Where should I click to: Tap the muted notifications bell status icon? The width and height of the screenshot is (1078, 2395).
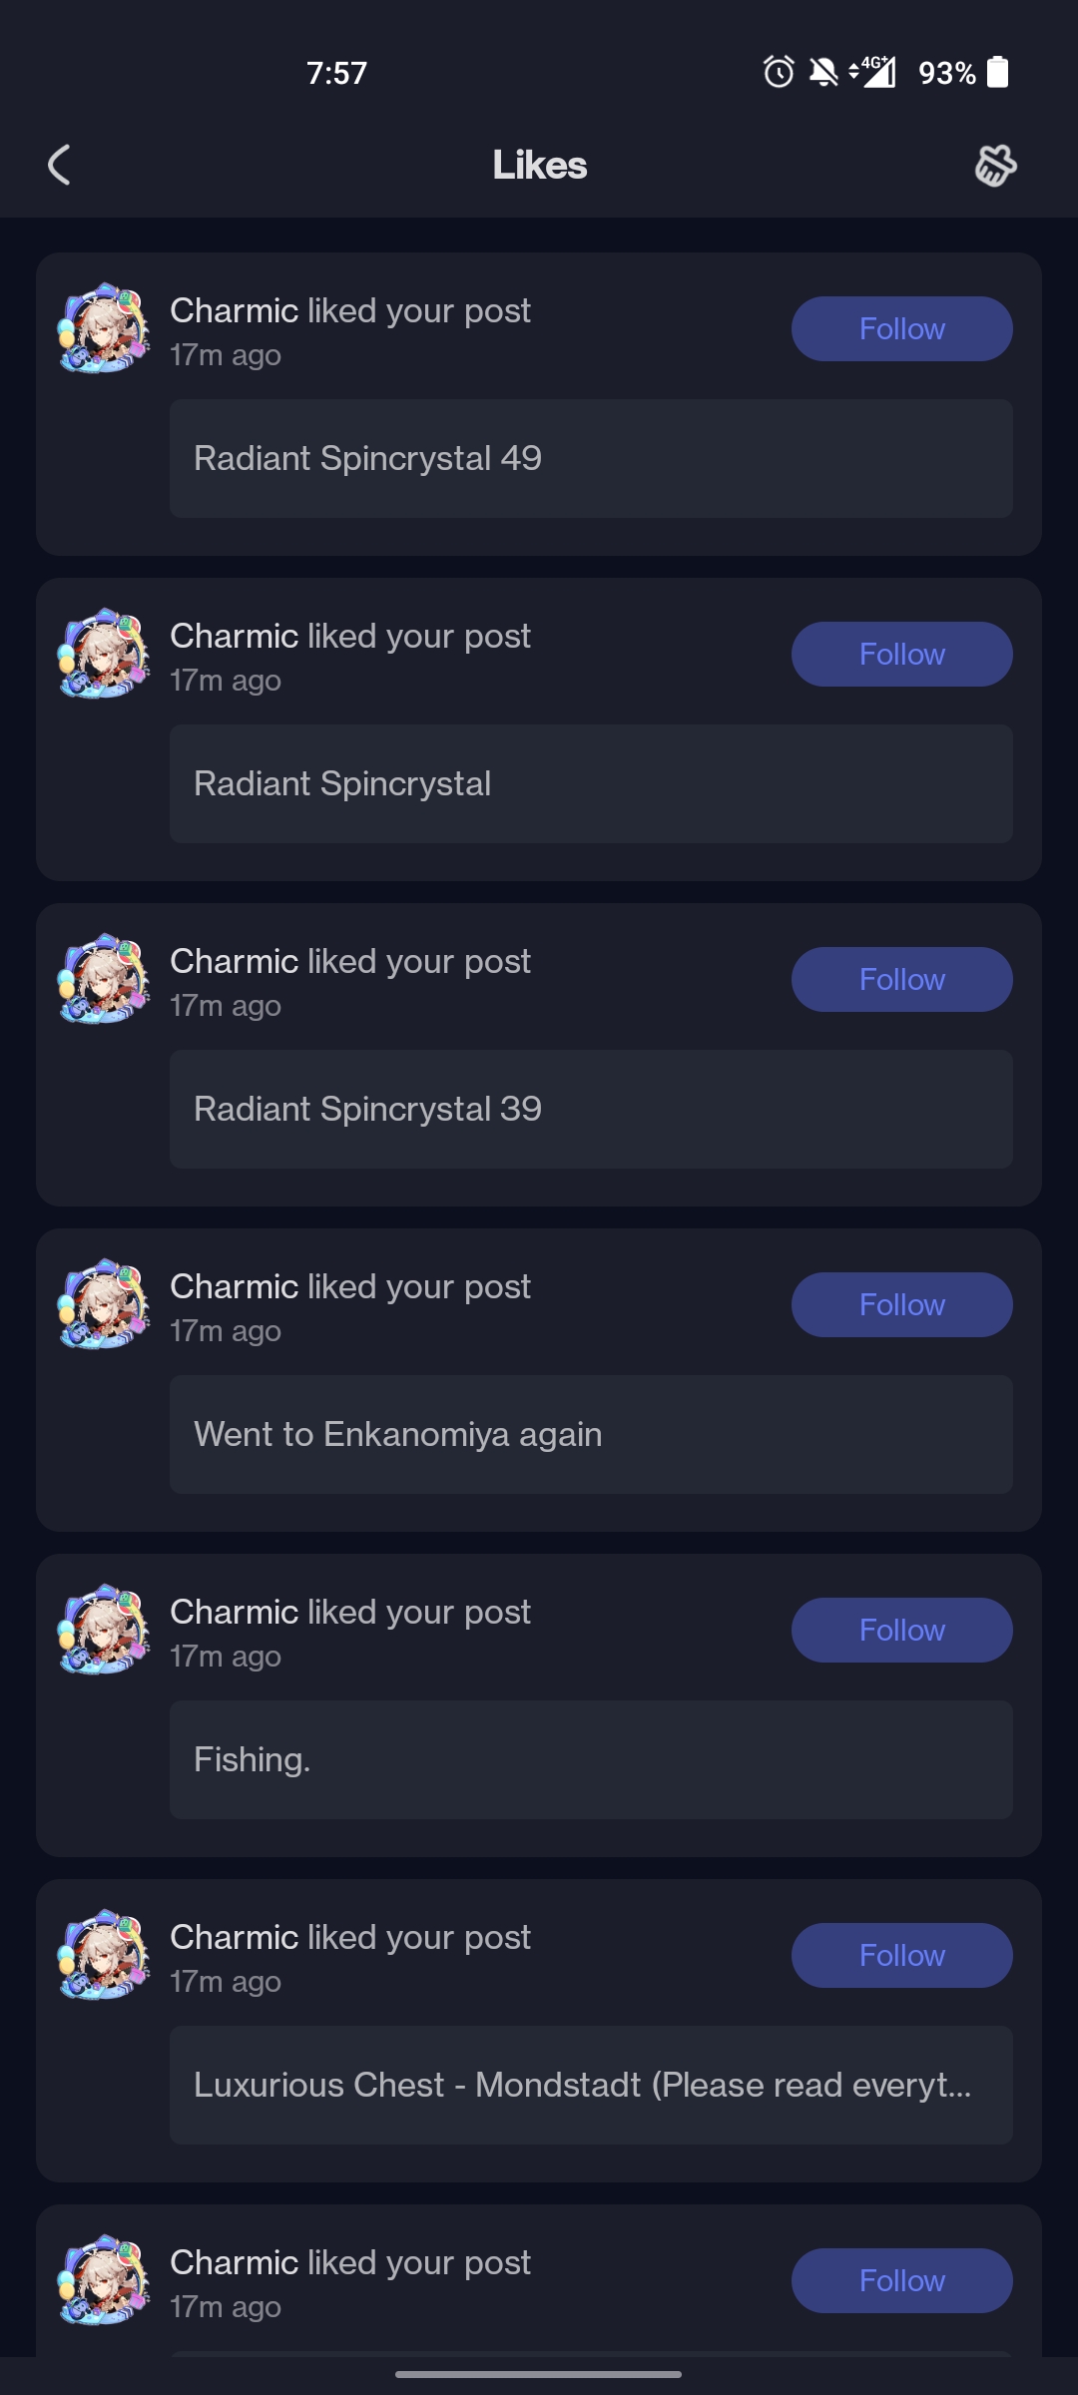click(823, 72)
